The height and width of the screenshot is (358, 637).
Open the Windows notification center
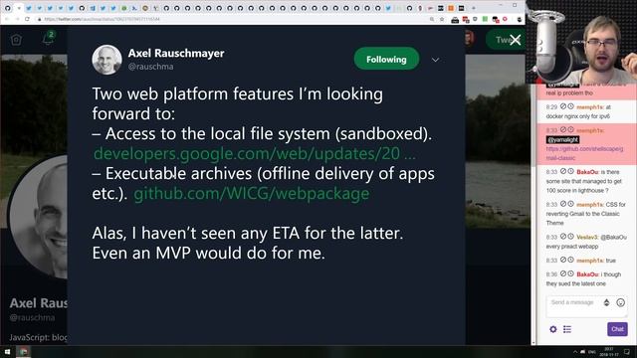(x=627, y=351)
